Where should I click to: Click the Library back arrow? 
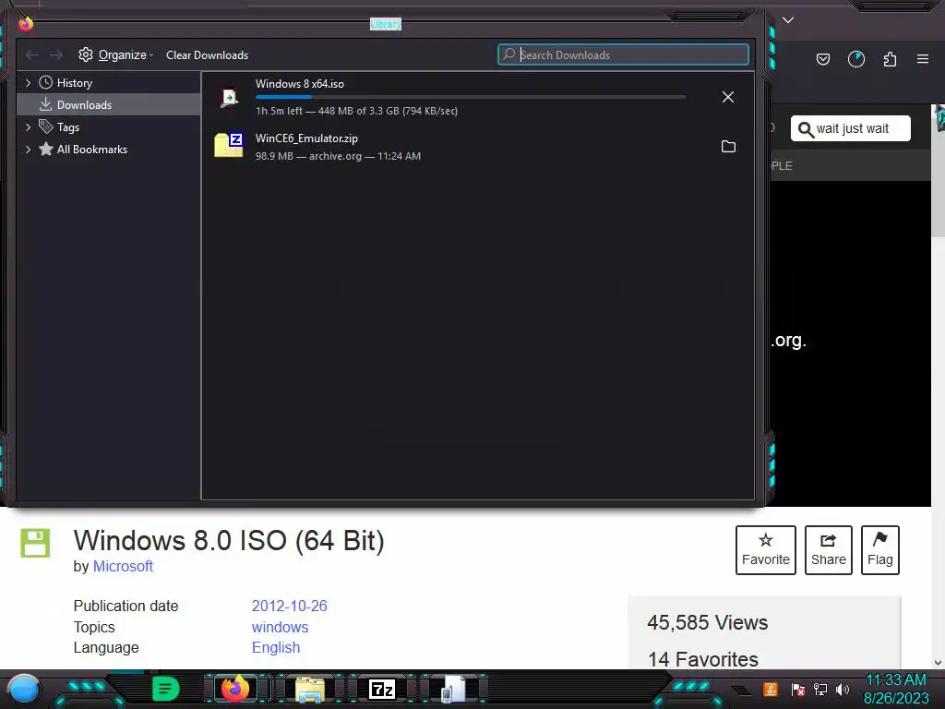click(32, 54)
